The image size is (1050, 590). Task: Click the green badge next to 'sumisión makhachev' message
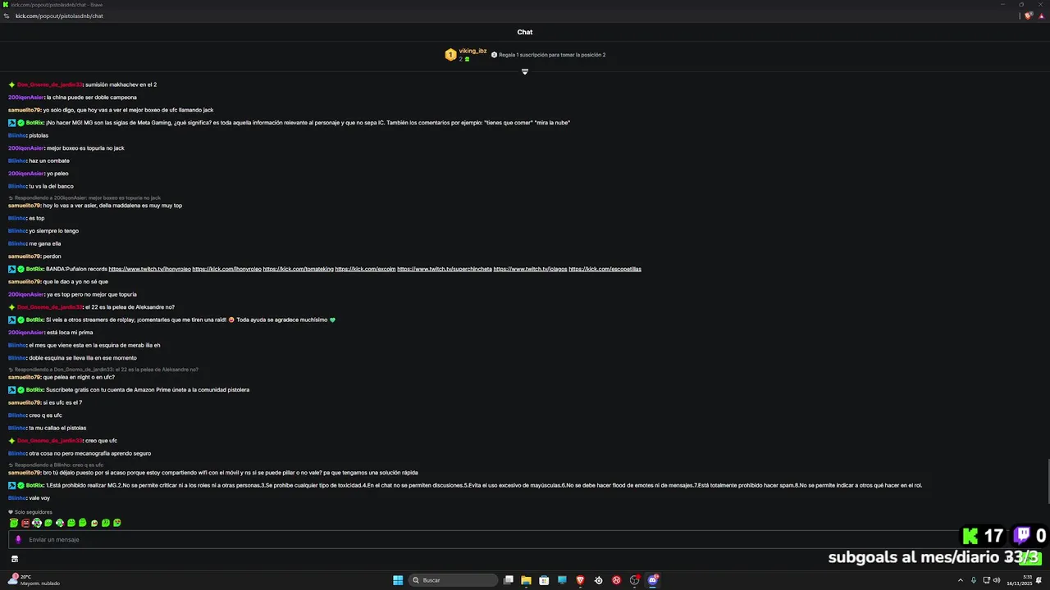pyautogui.click(x=12, y=84)
